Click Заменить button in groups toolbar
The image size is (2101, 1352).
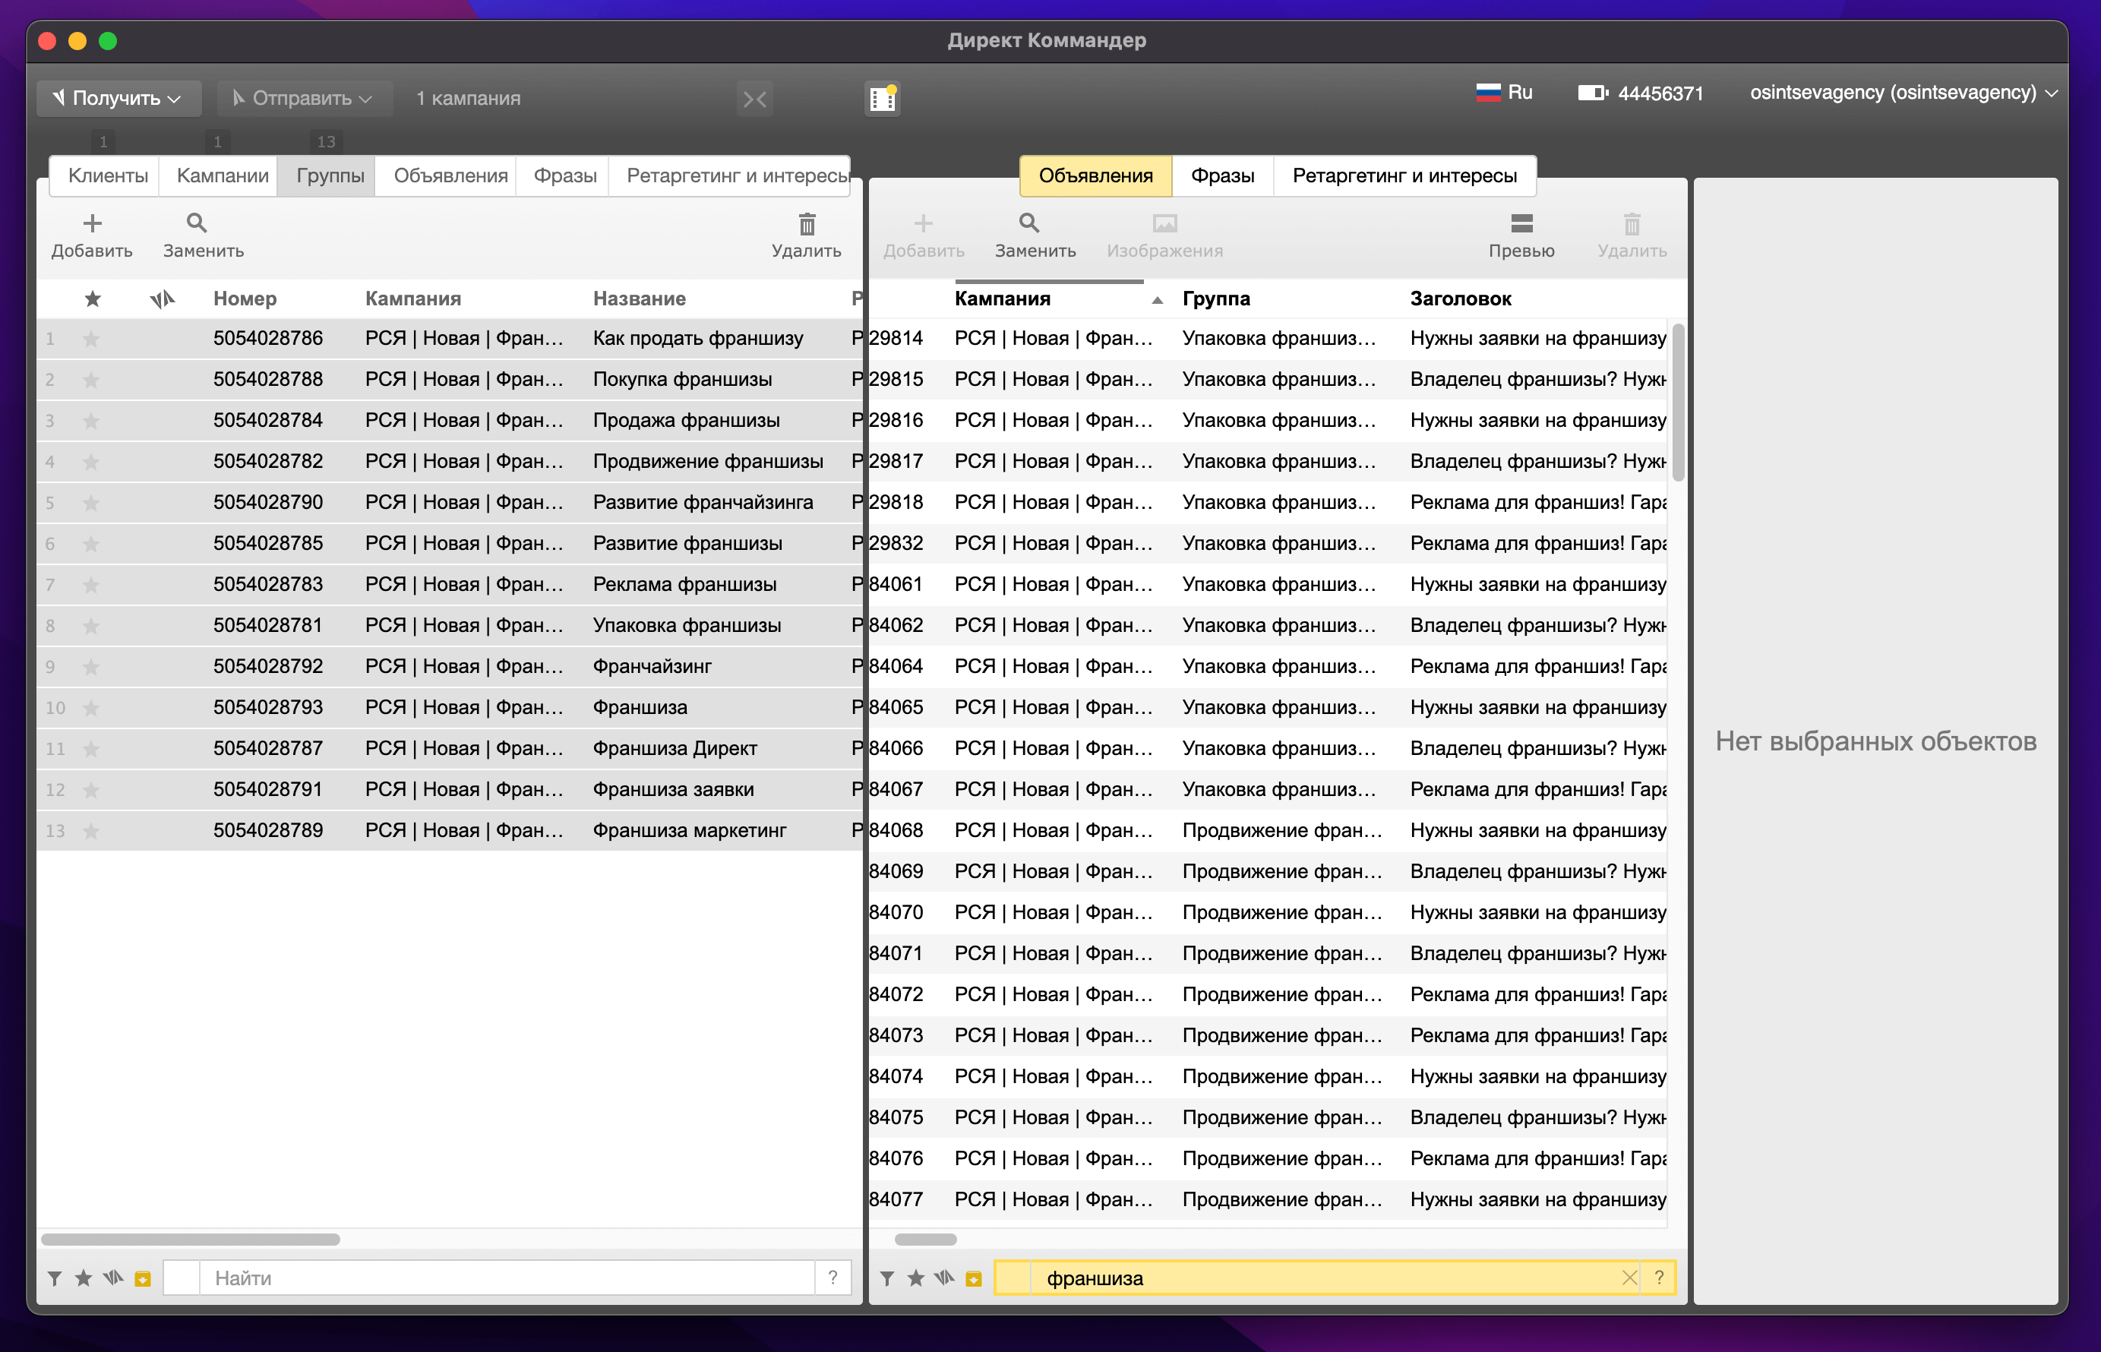[x=199, y=232]
